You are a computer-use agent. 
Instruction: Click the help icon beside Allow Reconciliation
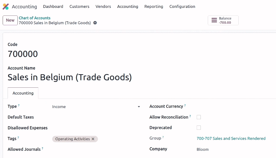190,116
